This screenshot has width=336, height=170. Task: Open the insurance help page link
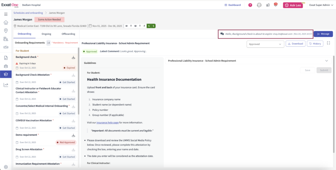click(108, 123)
